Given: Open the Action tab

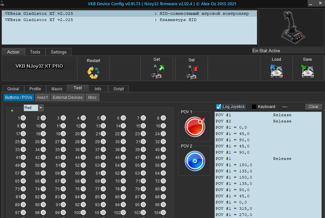Looking at the screenshot, I should point(13,52).
